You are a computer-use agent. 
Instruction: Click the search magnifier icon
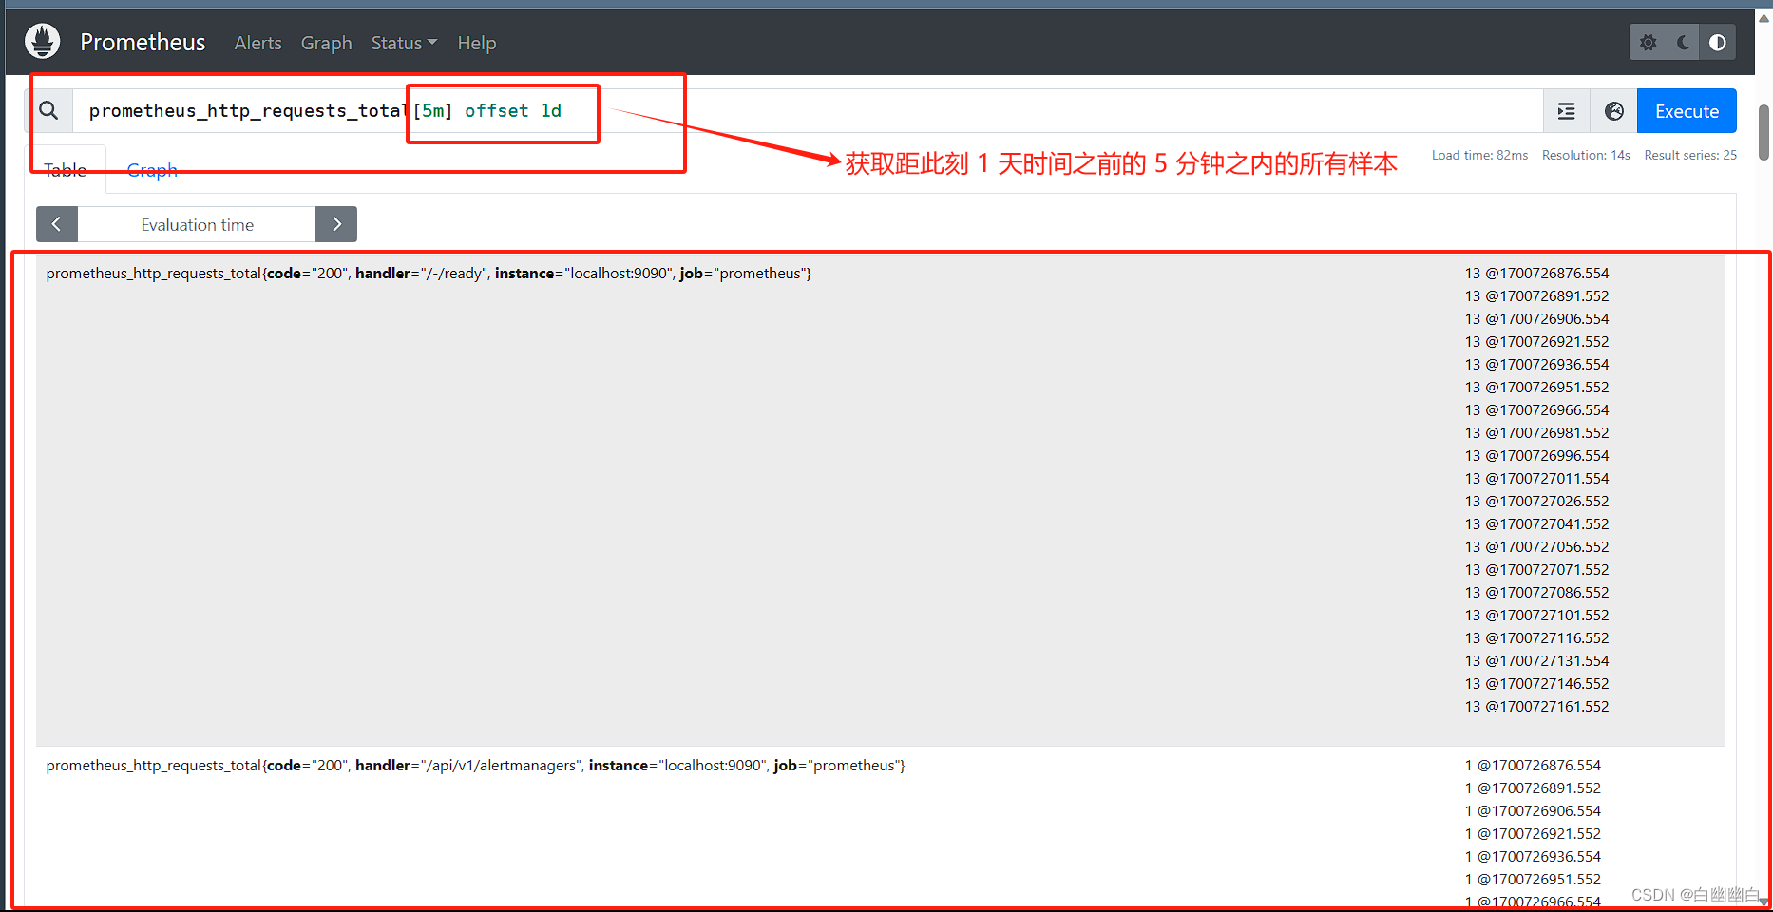[x=49, y=111]
